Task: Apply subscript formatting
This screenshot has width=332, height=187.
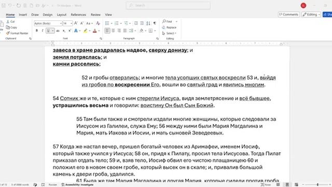Action: pyautogui.click(x=64, y=31)
